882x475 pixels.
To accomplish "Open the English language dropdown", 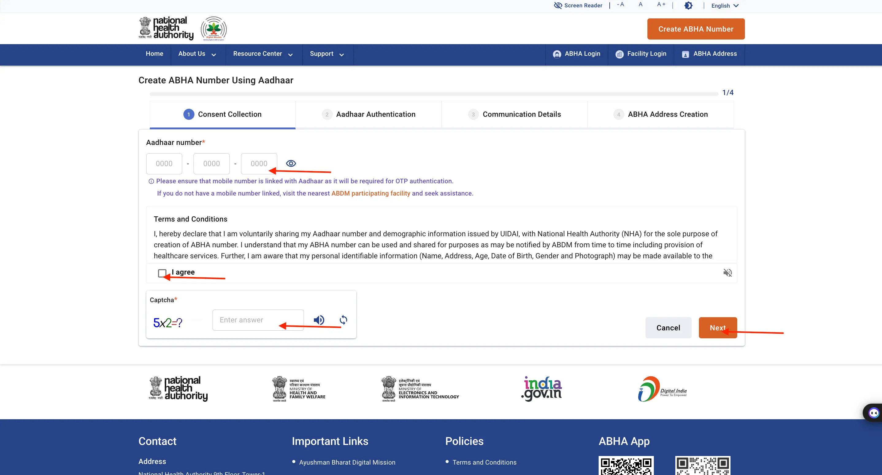I will 725,6.
